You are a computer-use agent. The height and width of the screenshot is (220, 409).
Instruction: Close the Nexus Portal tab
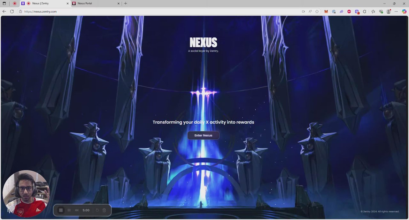click(119, 4)
